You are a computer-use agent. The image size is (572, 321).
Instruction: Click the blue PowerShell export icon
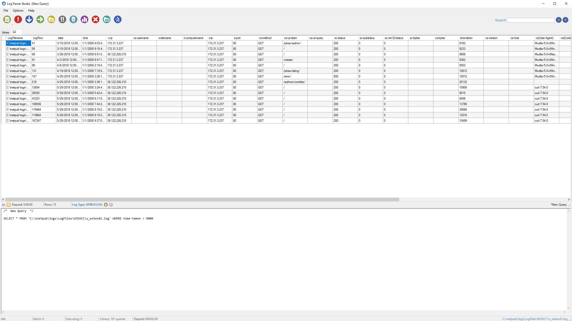point(117,19)
